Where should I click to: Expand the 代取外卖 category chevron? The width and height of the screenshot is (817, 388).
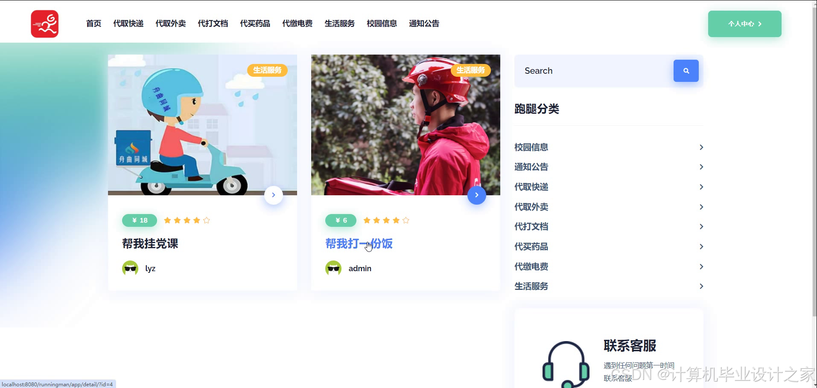[x=701, y=207]
